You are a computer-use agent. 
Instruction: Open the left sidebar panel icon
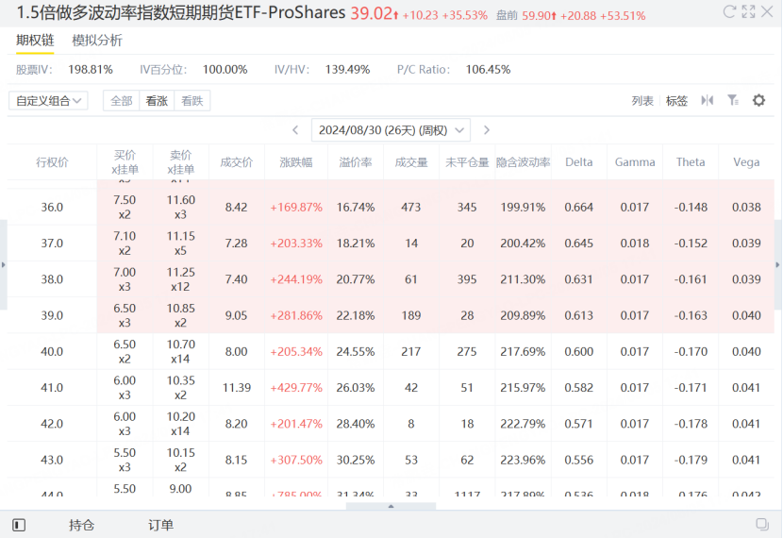19,525
